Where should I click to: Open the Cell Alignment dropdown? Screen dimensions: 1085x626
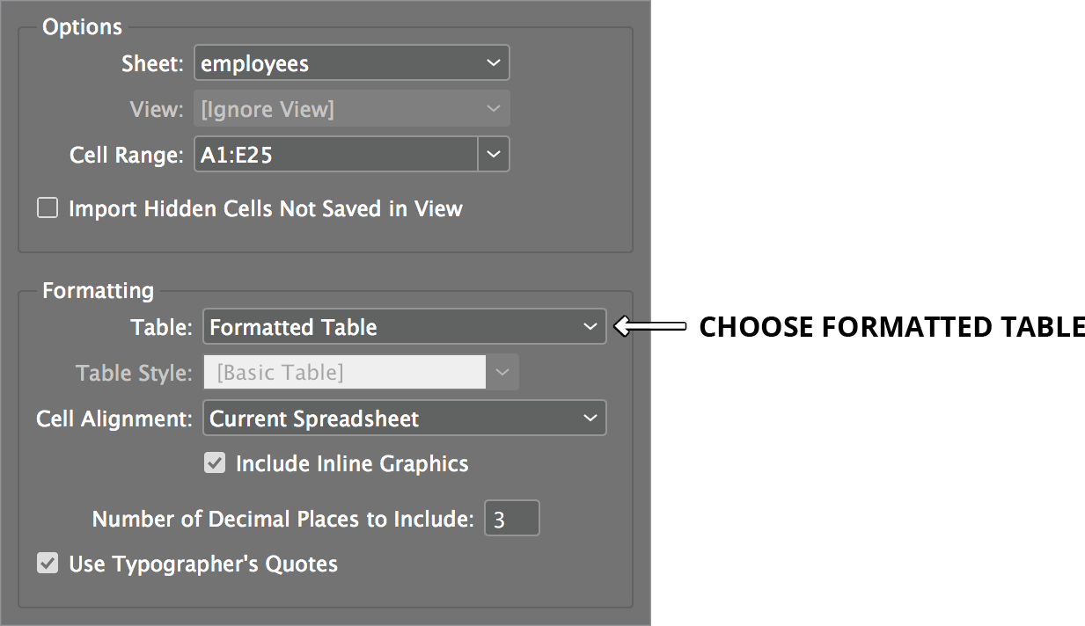[404, 418]
